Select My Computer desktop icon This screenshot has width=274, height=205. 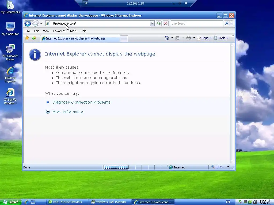click(x=10, y=29)
